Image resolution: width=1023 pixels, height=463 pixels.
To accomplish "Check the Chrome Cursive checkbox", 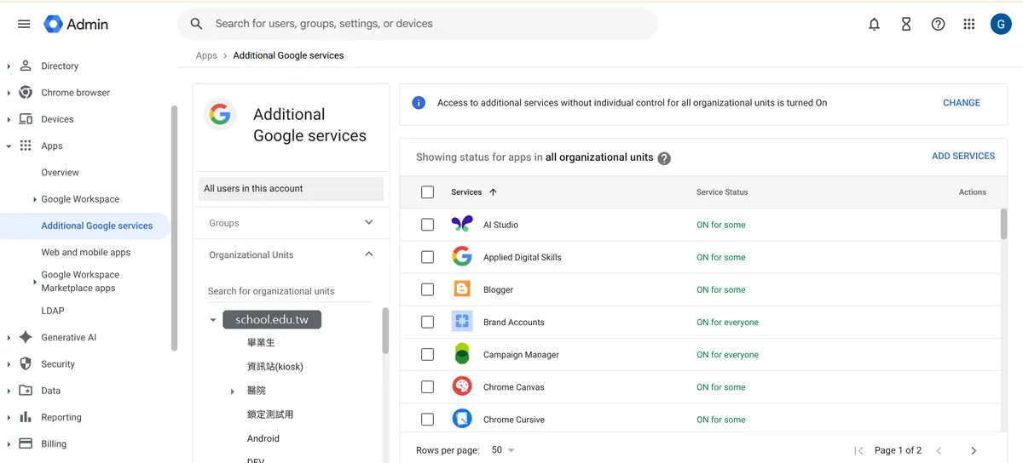I will point(428,419).
